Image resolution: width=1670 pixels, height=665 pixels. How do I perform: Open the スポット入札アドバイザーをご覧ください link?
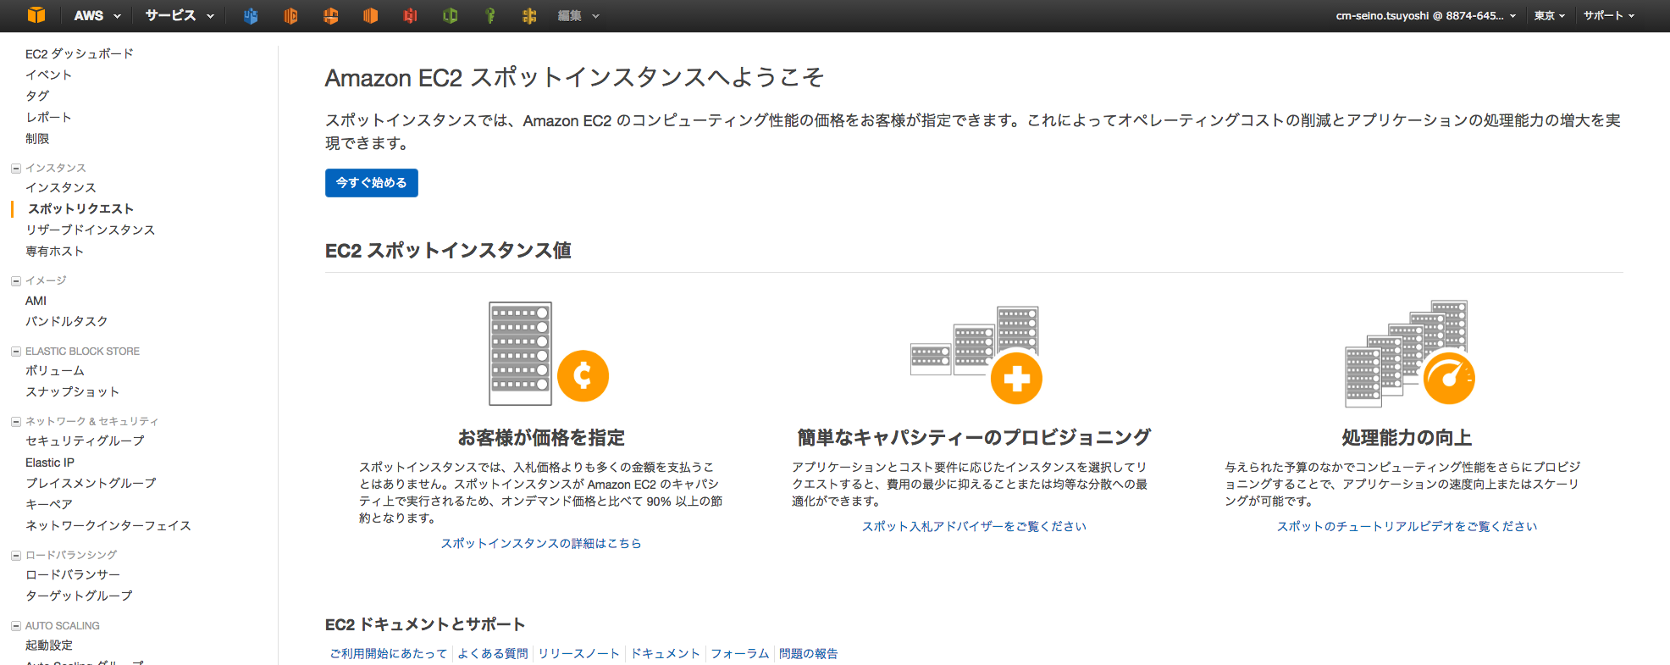coord(974,526)
